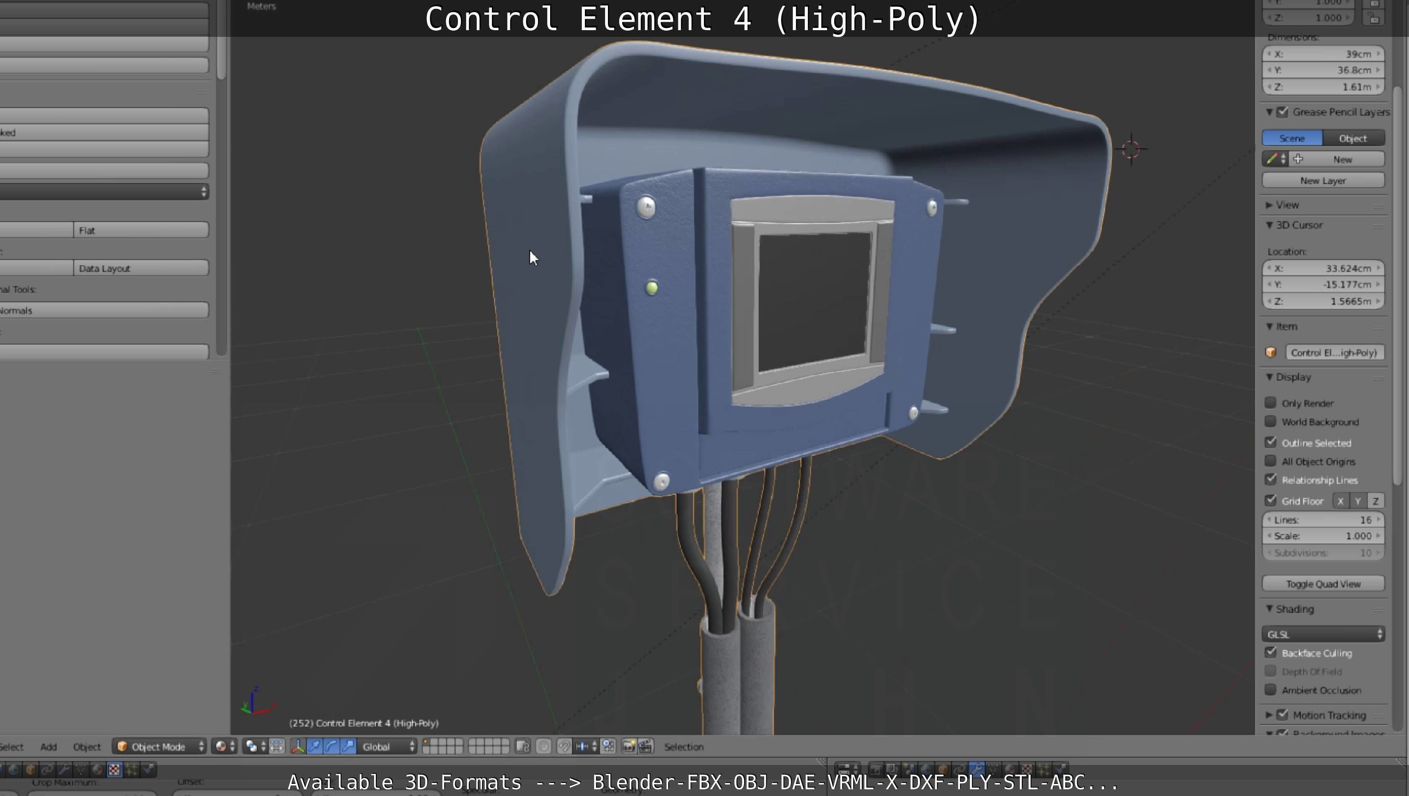Open Physics tab in bottom-left properties
The image size is (1409, 796).
[x=148, y=770]
